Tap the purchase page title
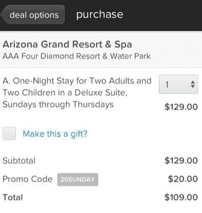This screenshot has width=202, height=213. (x=99, y=14)
